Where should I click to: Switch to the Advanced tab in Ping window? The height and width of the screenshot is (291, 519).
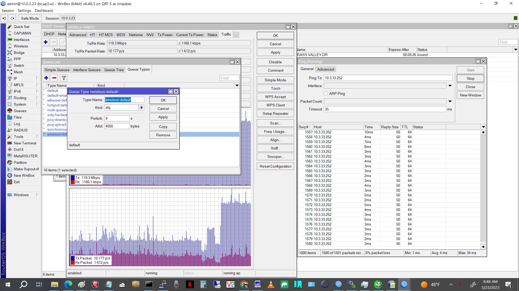tap(325, 69)
